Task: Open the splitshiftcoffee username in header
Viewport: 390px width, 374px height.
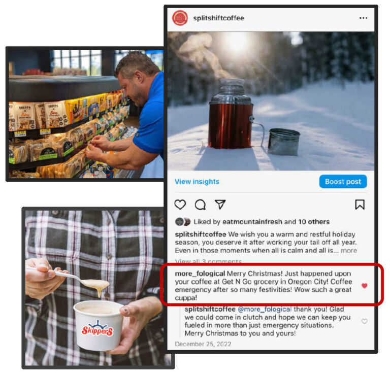Action: 219,18
